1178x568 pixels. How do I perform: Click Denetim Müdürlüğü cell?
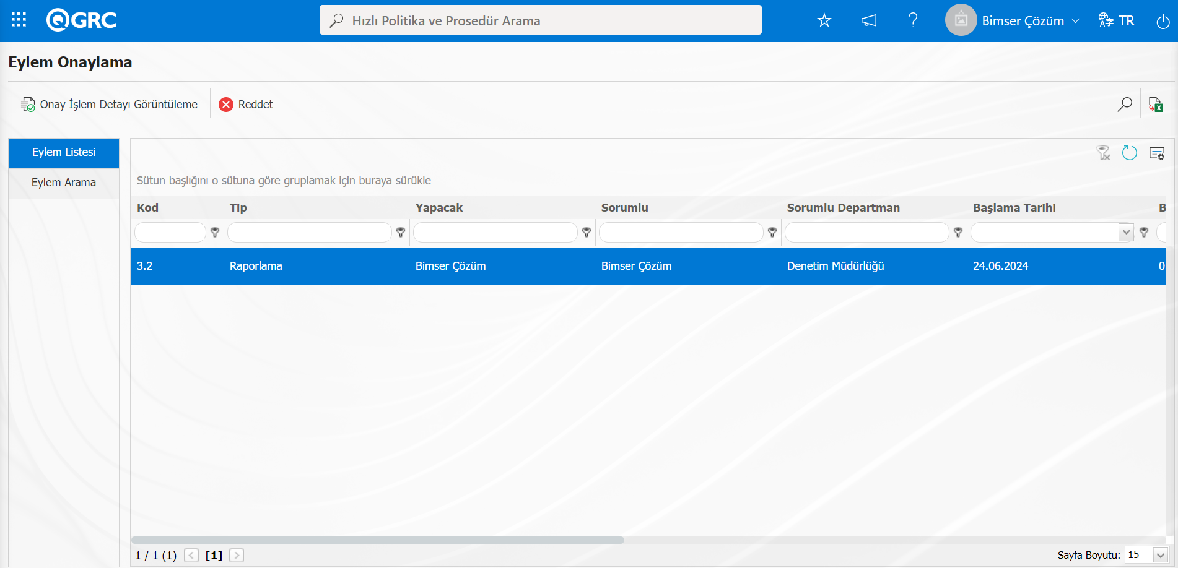(x=836, y=266)
